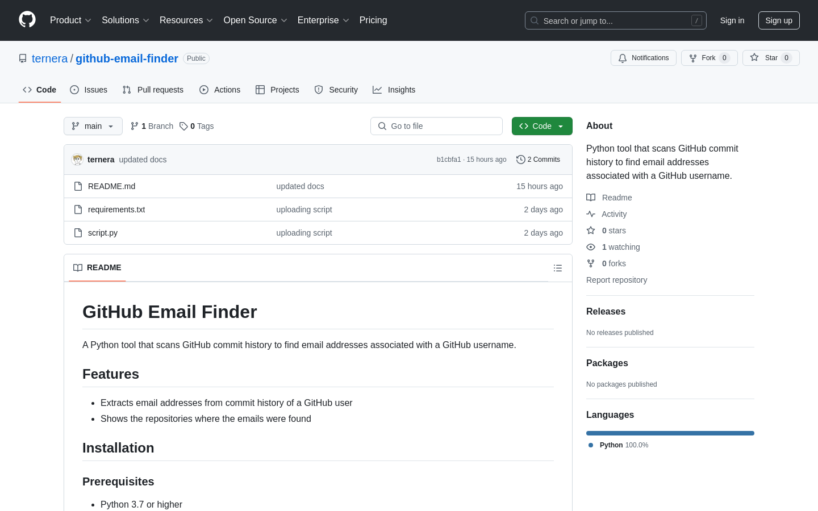Viewport: 818px width, 511px height.
Task: View 1 watching watchers link
Action: 613,247
